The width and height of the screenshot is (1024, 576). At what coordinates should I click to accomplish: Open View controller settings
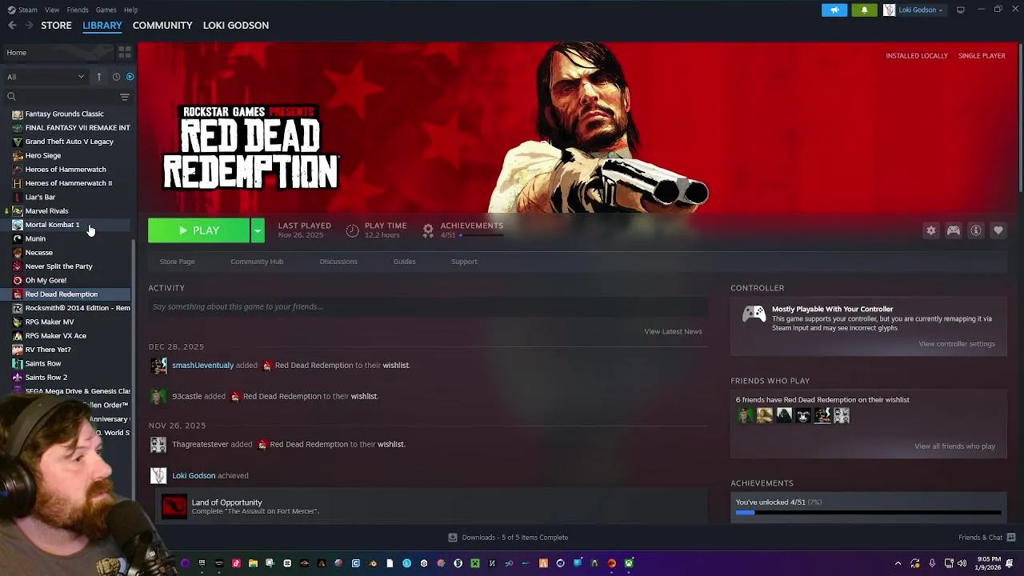pos(957,344)
